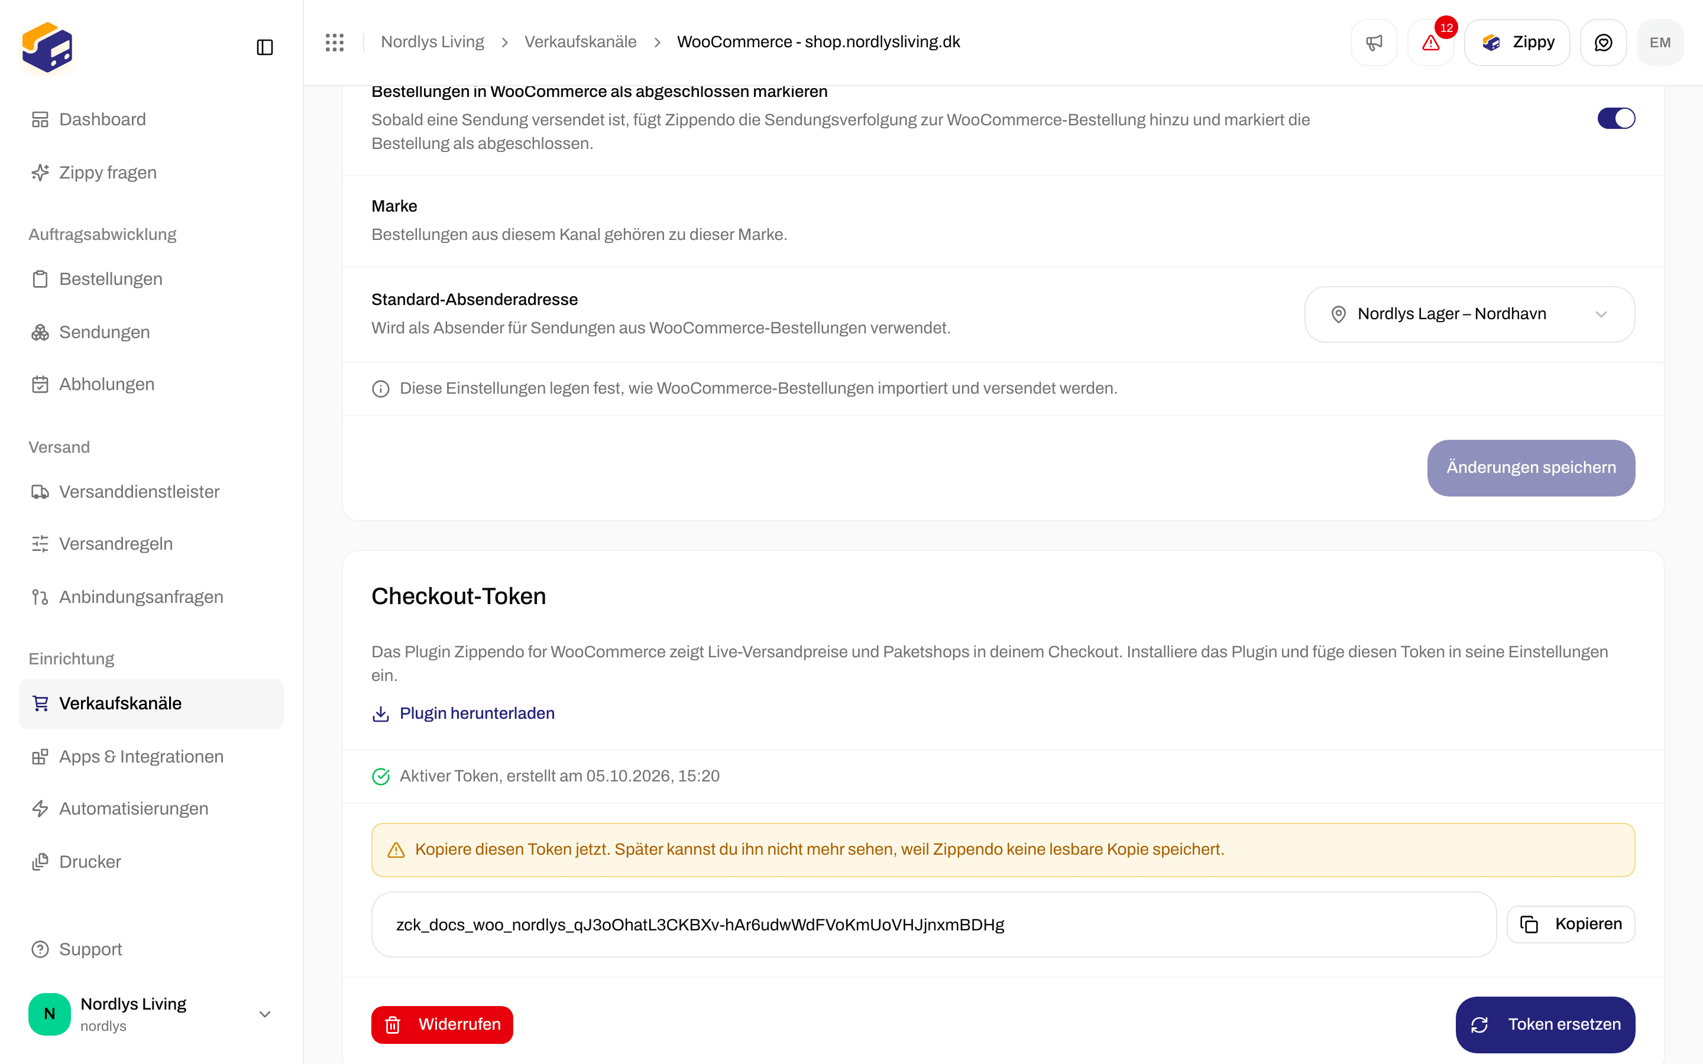Open the Zippy assistant button
The height and width of the screenshot is (1064, 1703).
(1517, 42)
